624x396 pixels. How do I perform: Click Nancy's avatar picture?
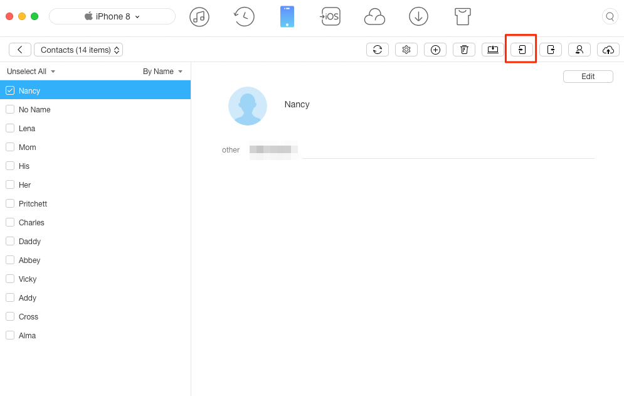[248, 106]
